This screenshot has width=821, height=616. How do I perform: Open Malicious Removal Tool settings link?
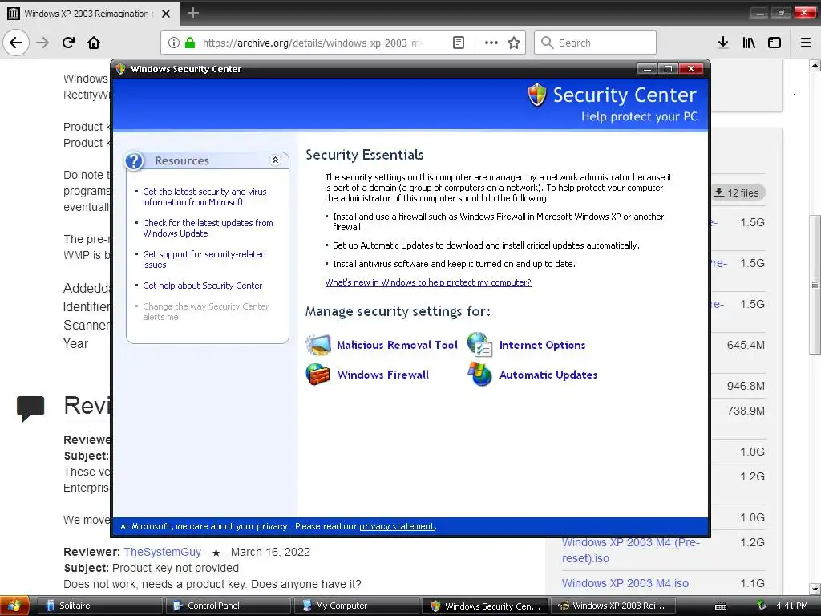pos(398,345)
